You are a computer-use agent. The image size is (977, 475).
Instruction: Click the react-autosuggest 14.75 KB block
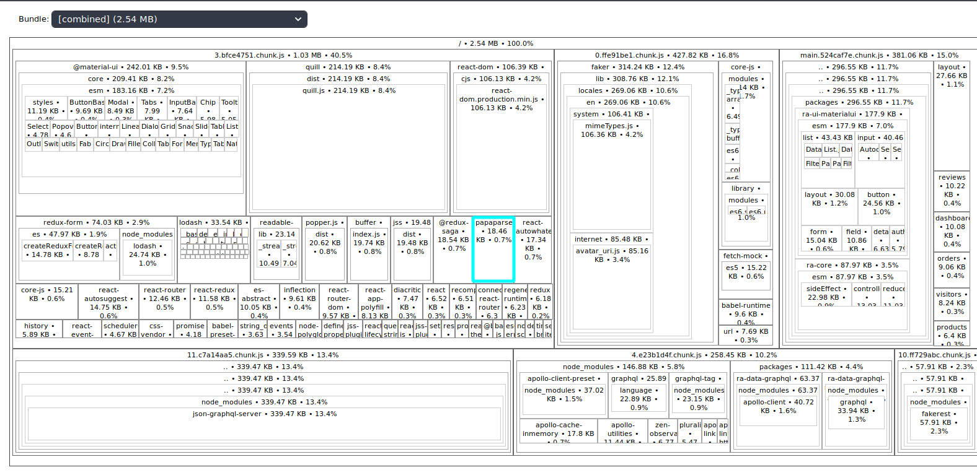coord(108,302)
